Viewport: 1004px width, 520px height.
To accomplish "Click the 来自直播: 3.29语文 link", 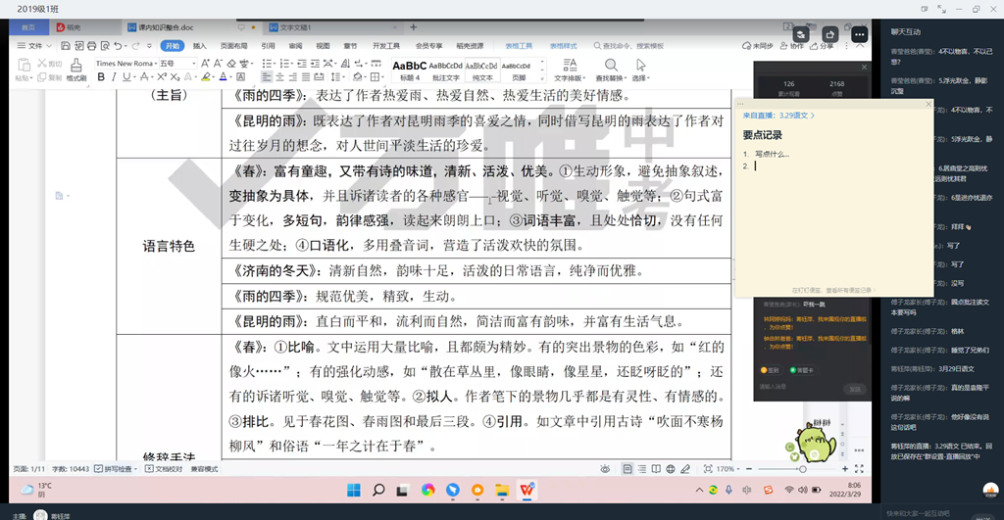I will pos(778,116).
